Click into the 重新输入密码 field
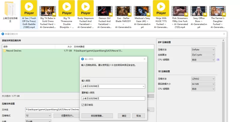Viewport: 240px width, 122px height. 113,98
